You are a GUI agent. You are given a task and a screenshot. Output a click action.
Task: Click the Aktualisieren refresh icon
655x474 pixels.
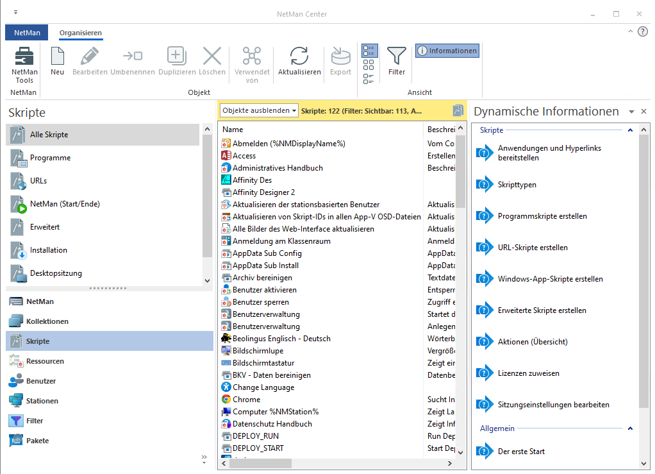[x=299, y=59]
